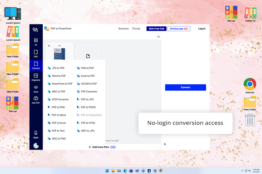The width and height of the screenshot is (262, 174).
Task: Select DICOM to PDF
Action: pos(87,84)
